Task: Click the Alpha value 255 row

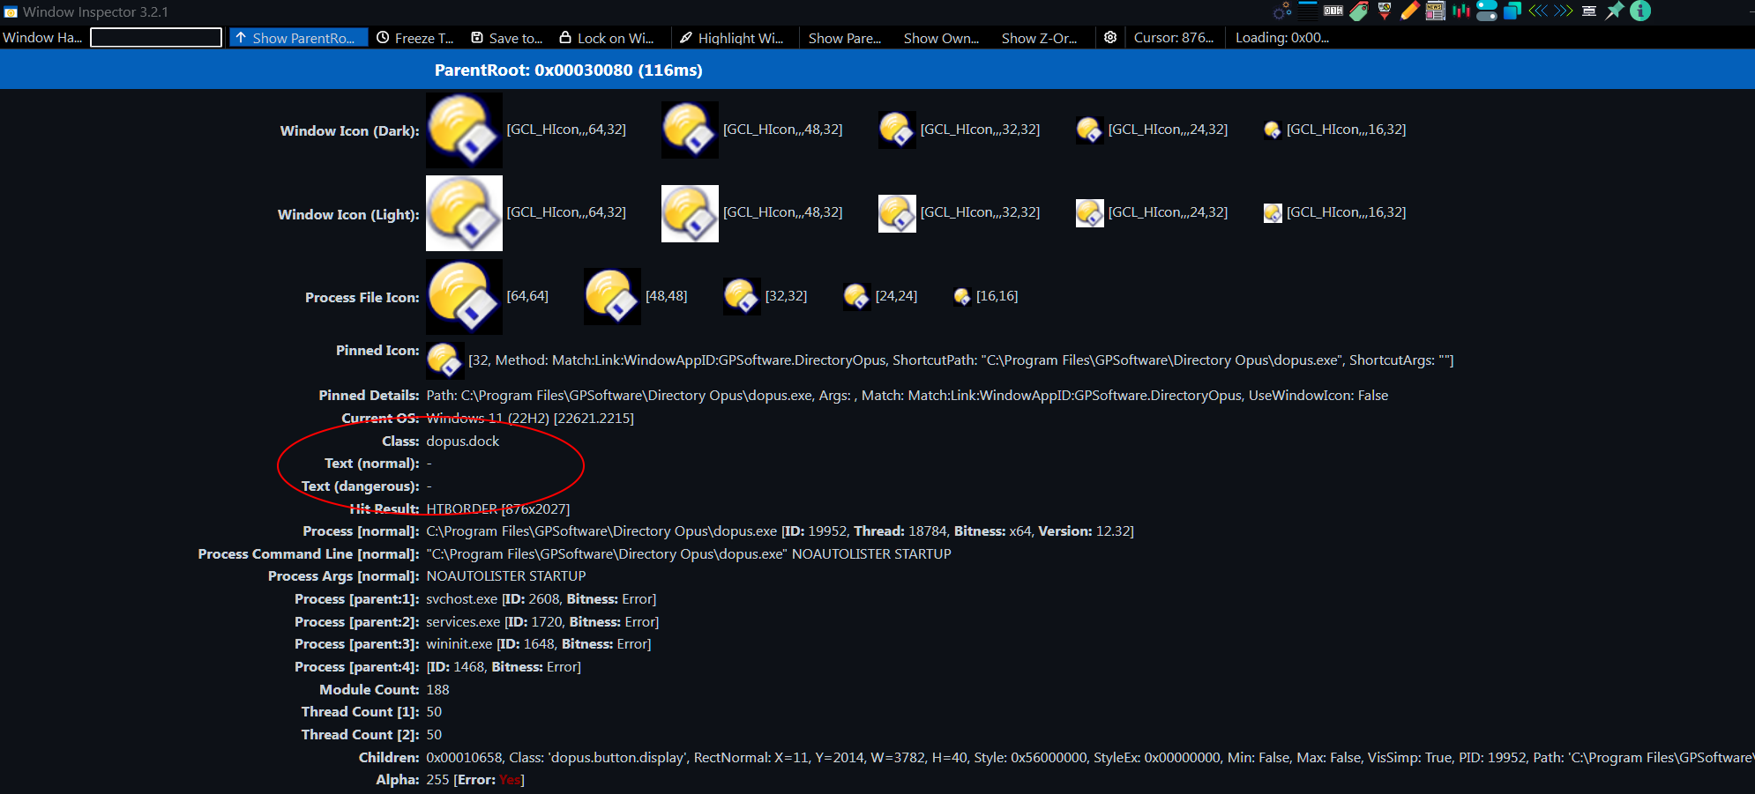Action: click(x=474, y=779)
